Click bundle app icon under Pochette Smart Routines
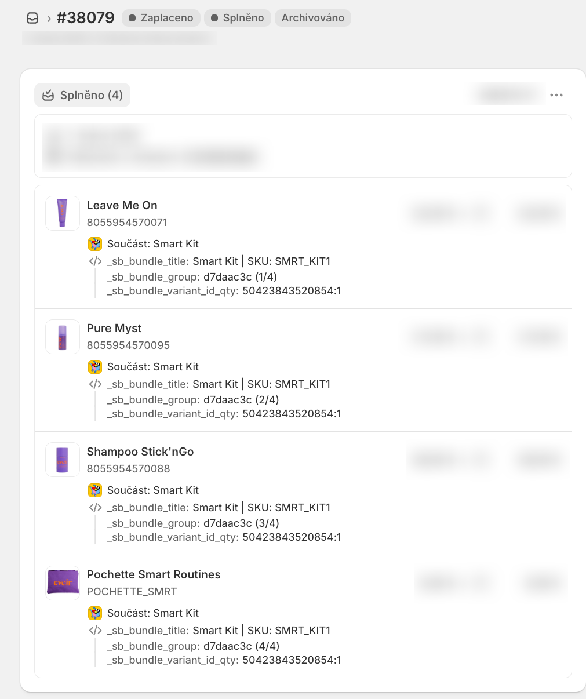The height and width of the screenshot is (699, 586). [95, 613]
